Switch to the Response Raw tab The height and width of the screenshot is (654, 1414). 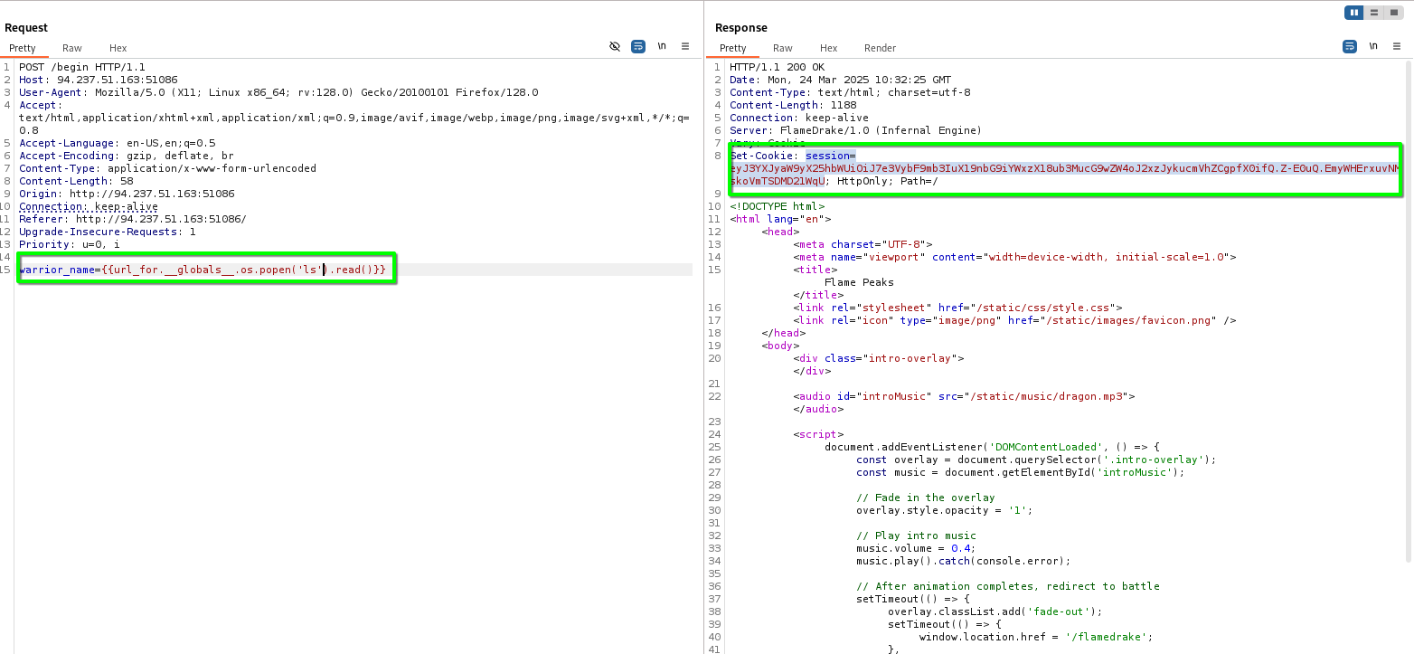click(783, 48)
